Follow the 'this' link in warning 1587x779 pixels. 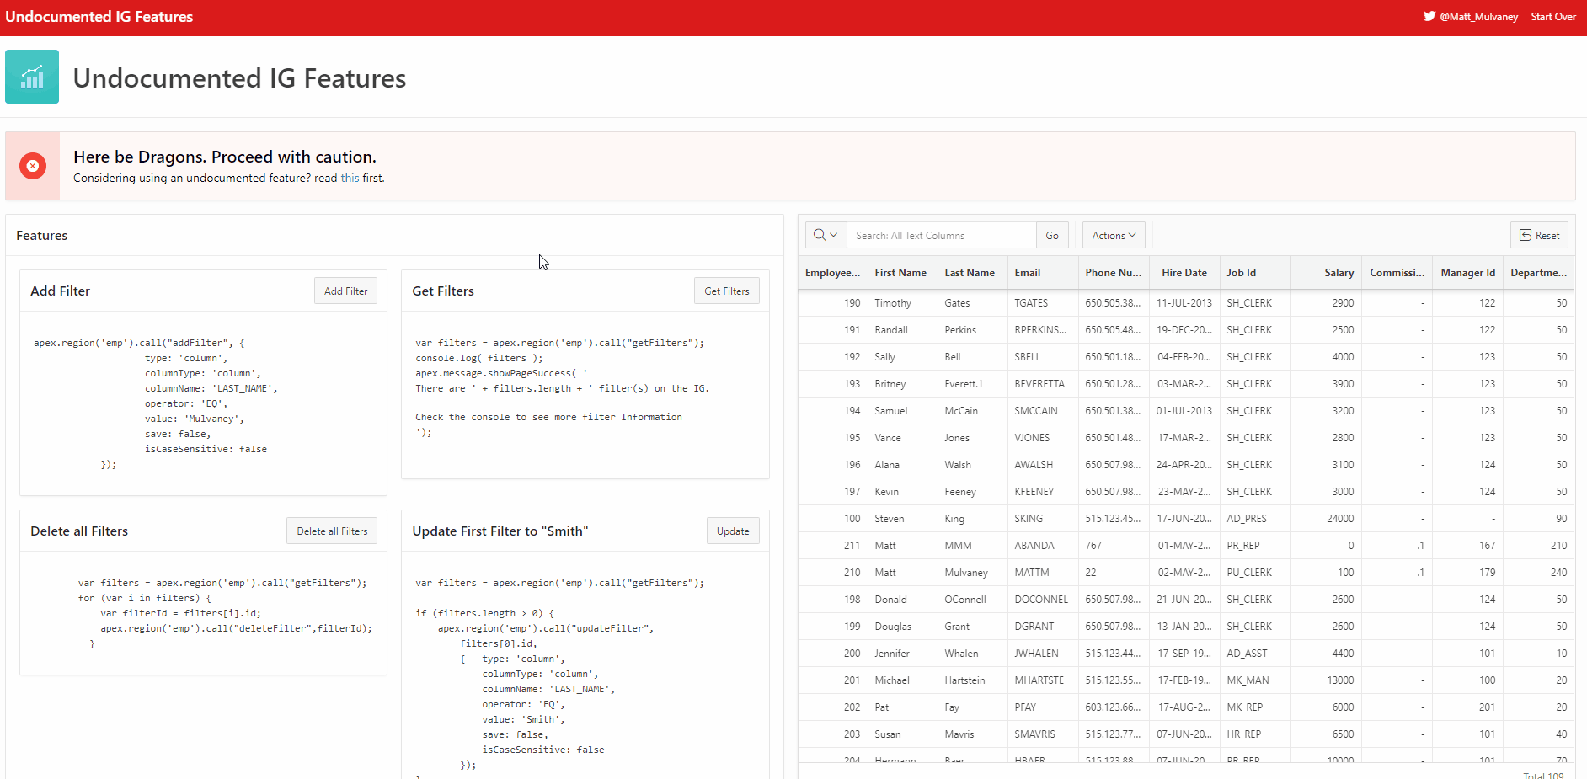click(x=350, y=178)
